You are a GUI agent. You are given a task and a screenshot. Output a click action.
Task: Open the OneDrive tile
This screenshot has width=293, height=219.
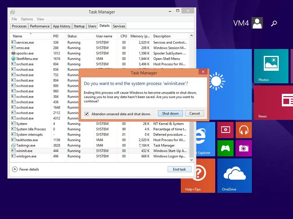tap(235, 176)
